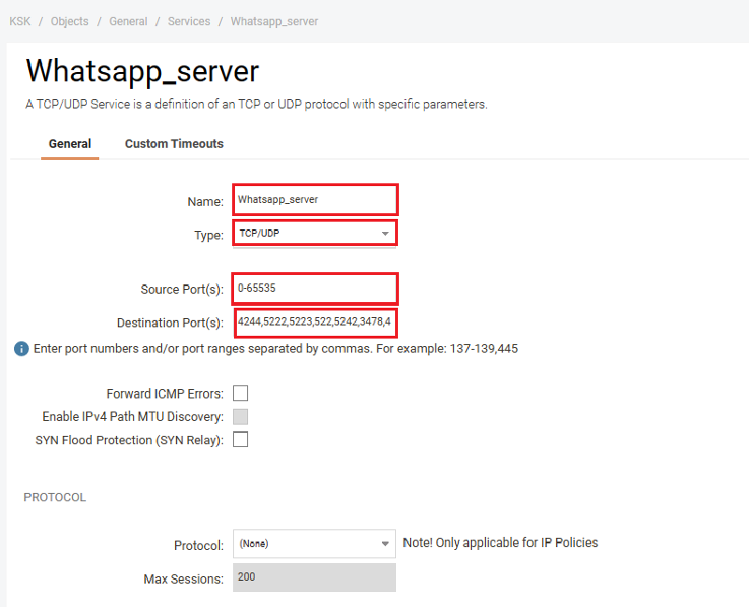The height and width of the screenshot is (607, 749).
Task: Click into the Name text field
Action: click(x=316, y=199)
